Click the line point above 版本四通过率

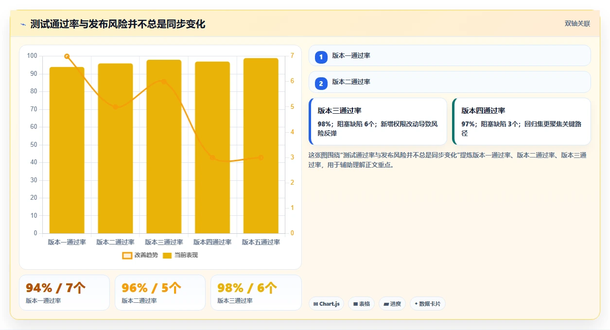point(212,157)
